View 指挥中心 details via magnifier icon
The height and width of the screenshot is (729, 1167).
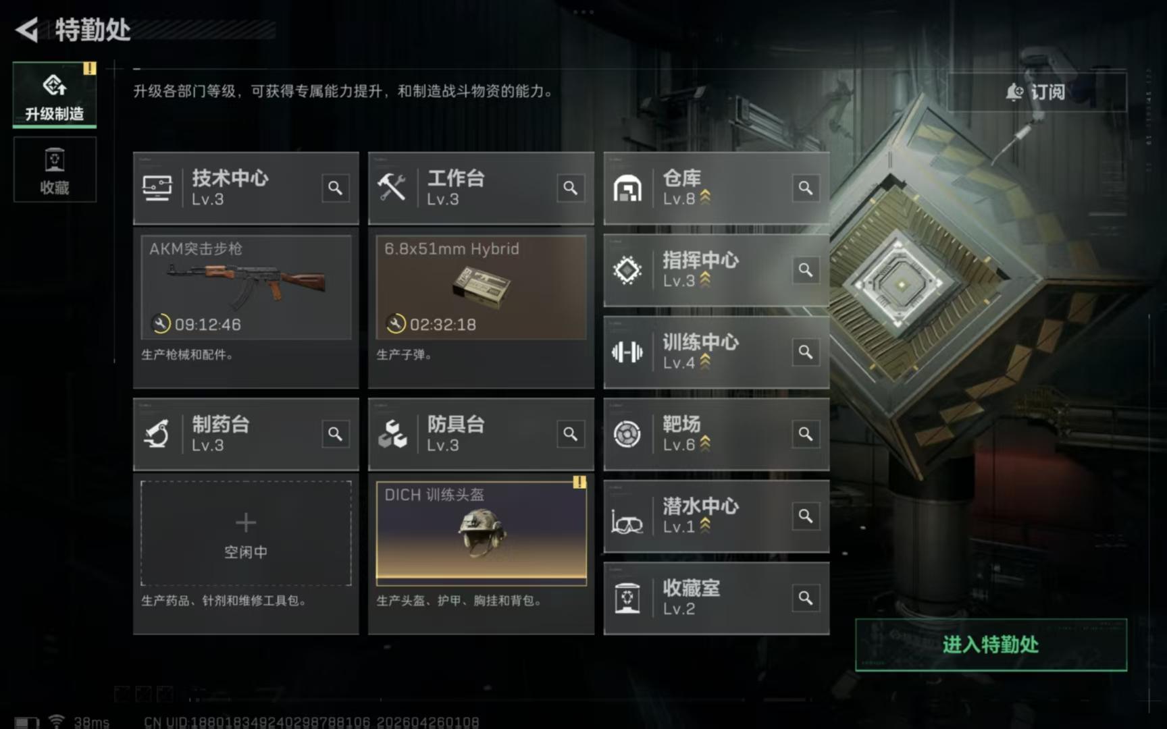pos(805,270)
